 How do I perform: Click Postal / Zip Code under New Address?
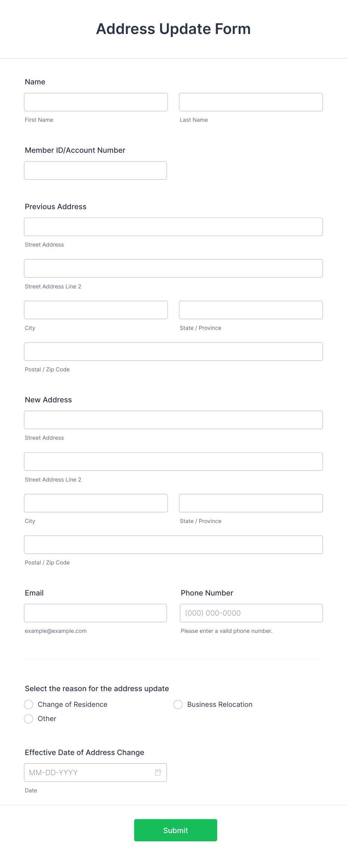[173, 544]
